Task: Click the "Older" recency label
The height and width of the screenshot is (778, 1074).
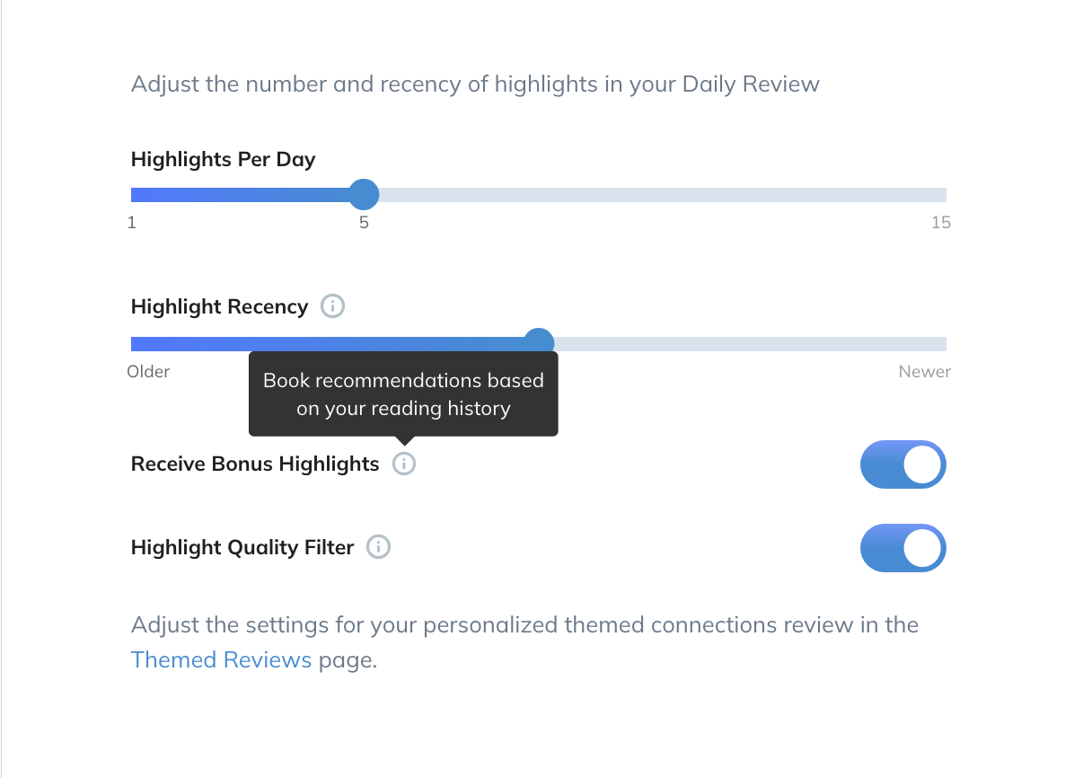Action: click(x=148, y=371)
